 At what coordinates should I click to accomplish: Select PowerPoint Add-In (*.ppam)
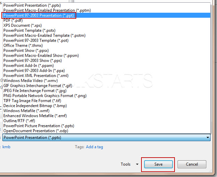[x=106, y=66]
